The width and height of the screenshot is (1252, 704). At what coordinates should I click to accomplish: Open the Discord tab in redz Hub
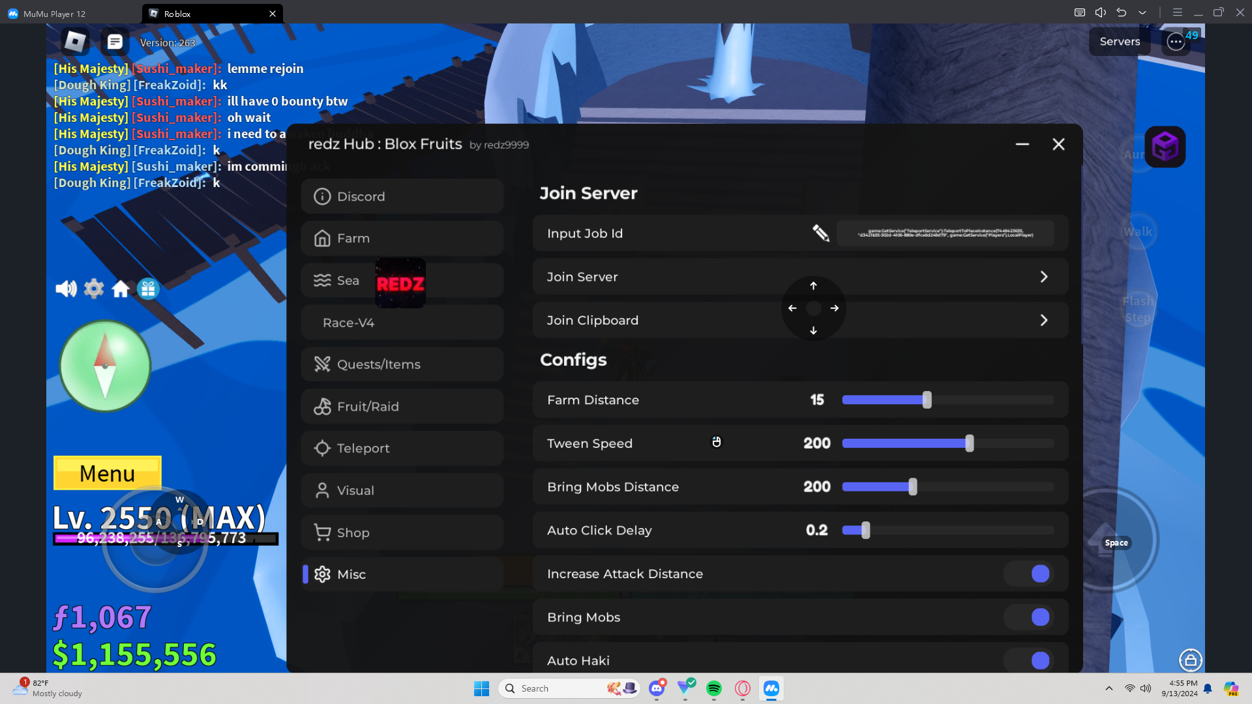click(402, 196)
